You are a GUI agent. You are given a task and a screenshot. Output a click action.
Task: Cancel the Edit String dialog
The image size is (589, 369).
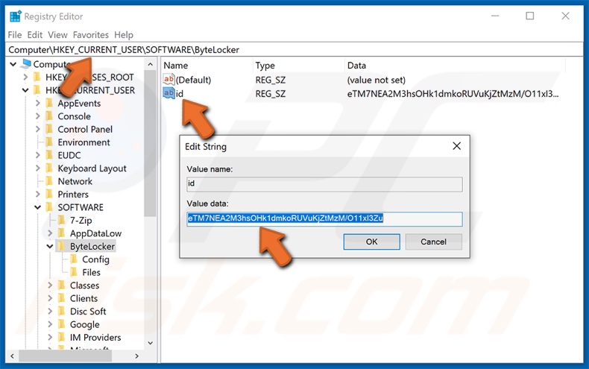(x=433, y=242)
